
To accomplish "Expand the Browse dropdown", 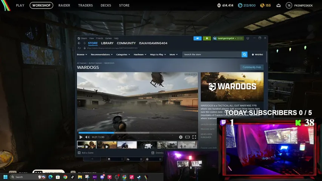I will click(82, 54).
